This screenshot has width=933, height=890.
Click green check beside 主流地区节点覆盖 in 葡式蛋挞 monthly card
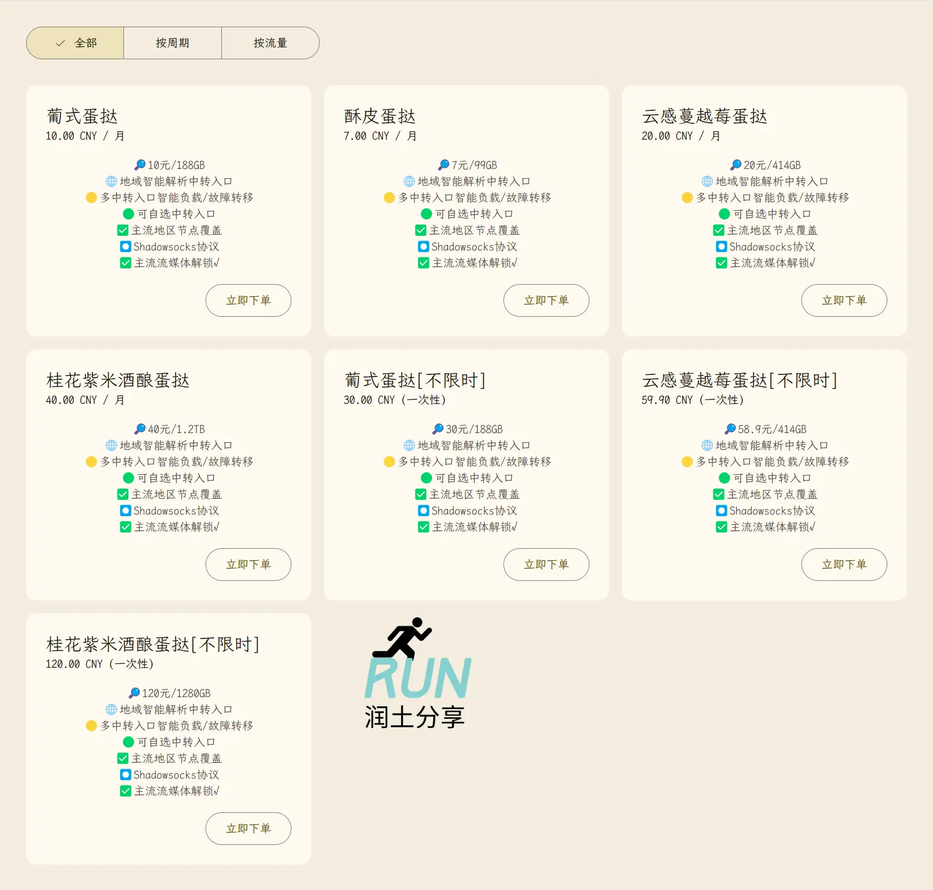(x=123, y=230)
